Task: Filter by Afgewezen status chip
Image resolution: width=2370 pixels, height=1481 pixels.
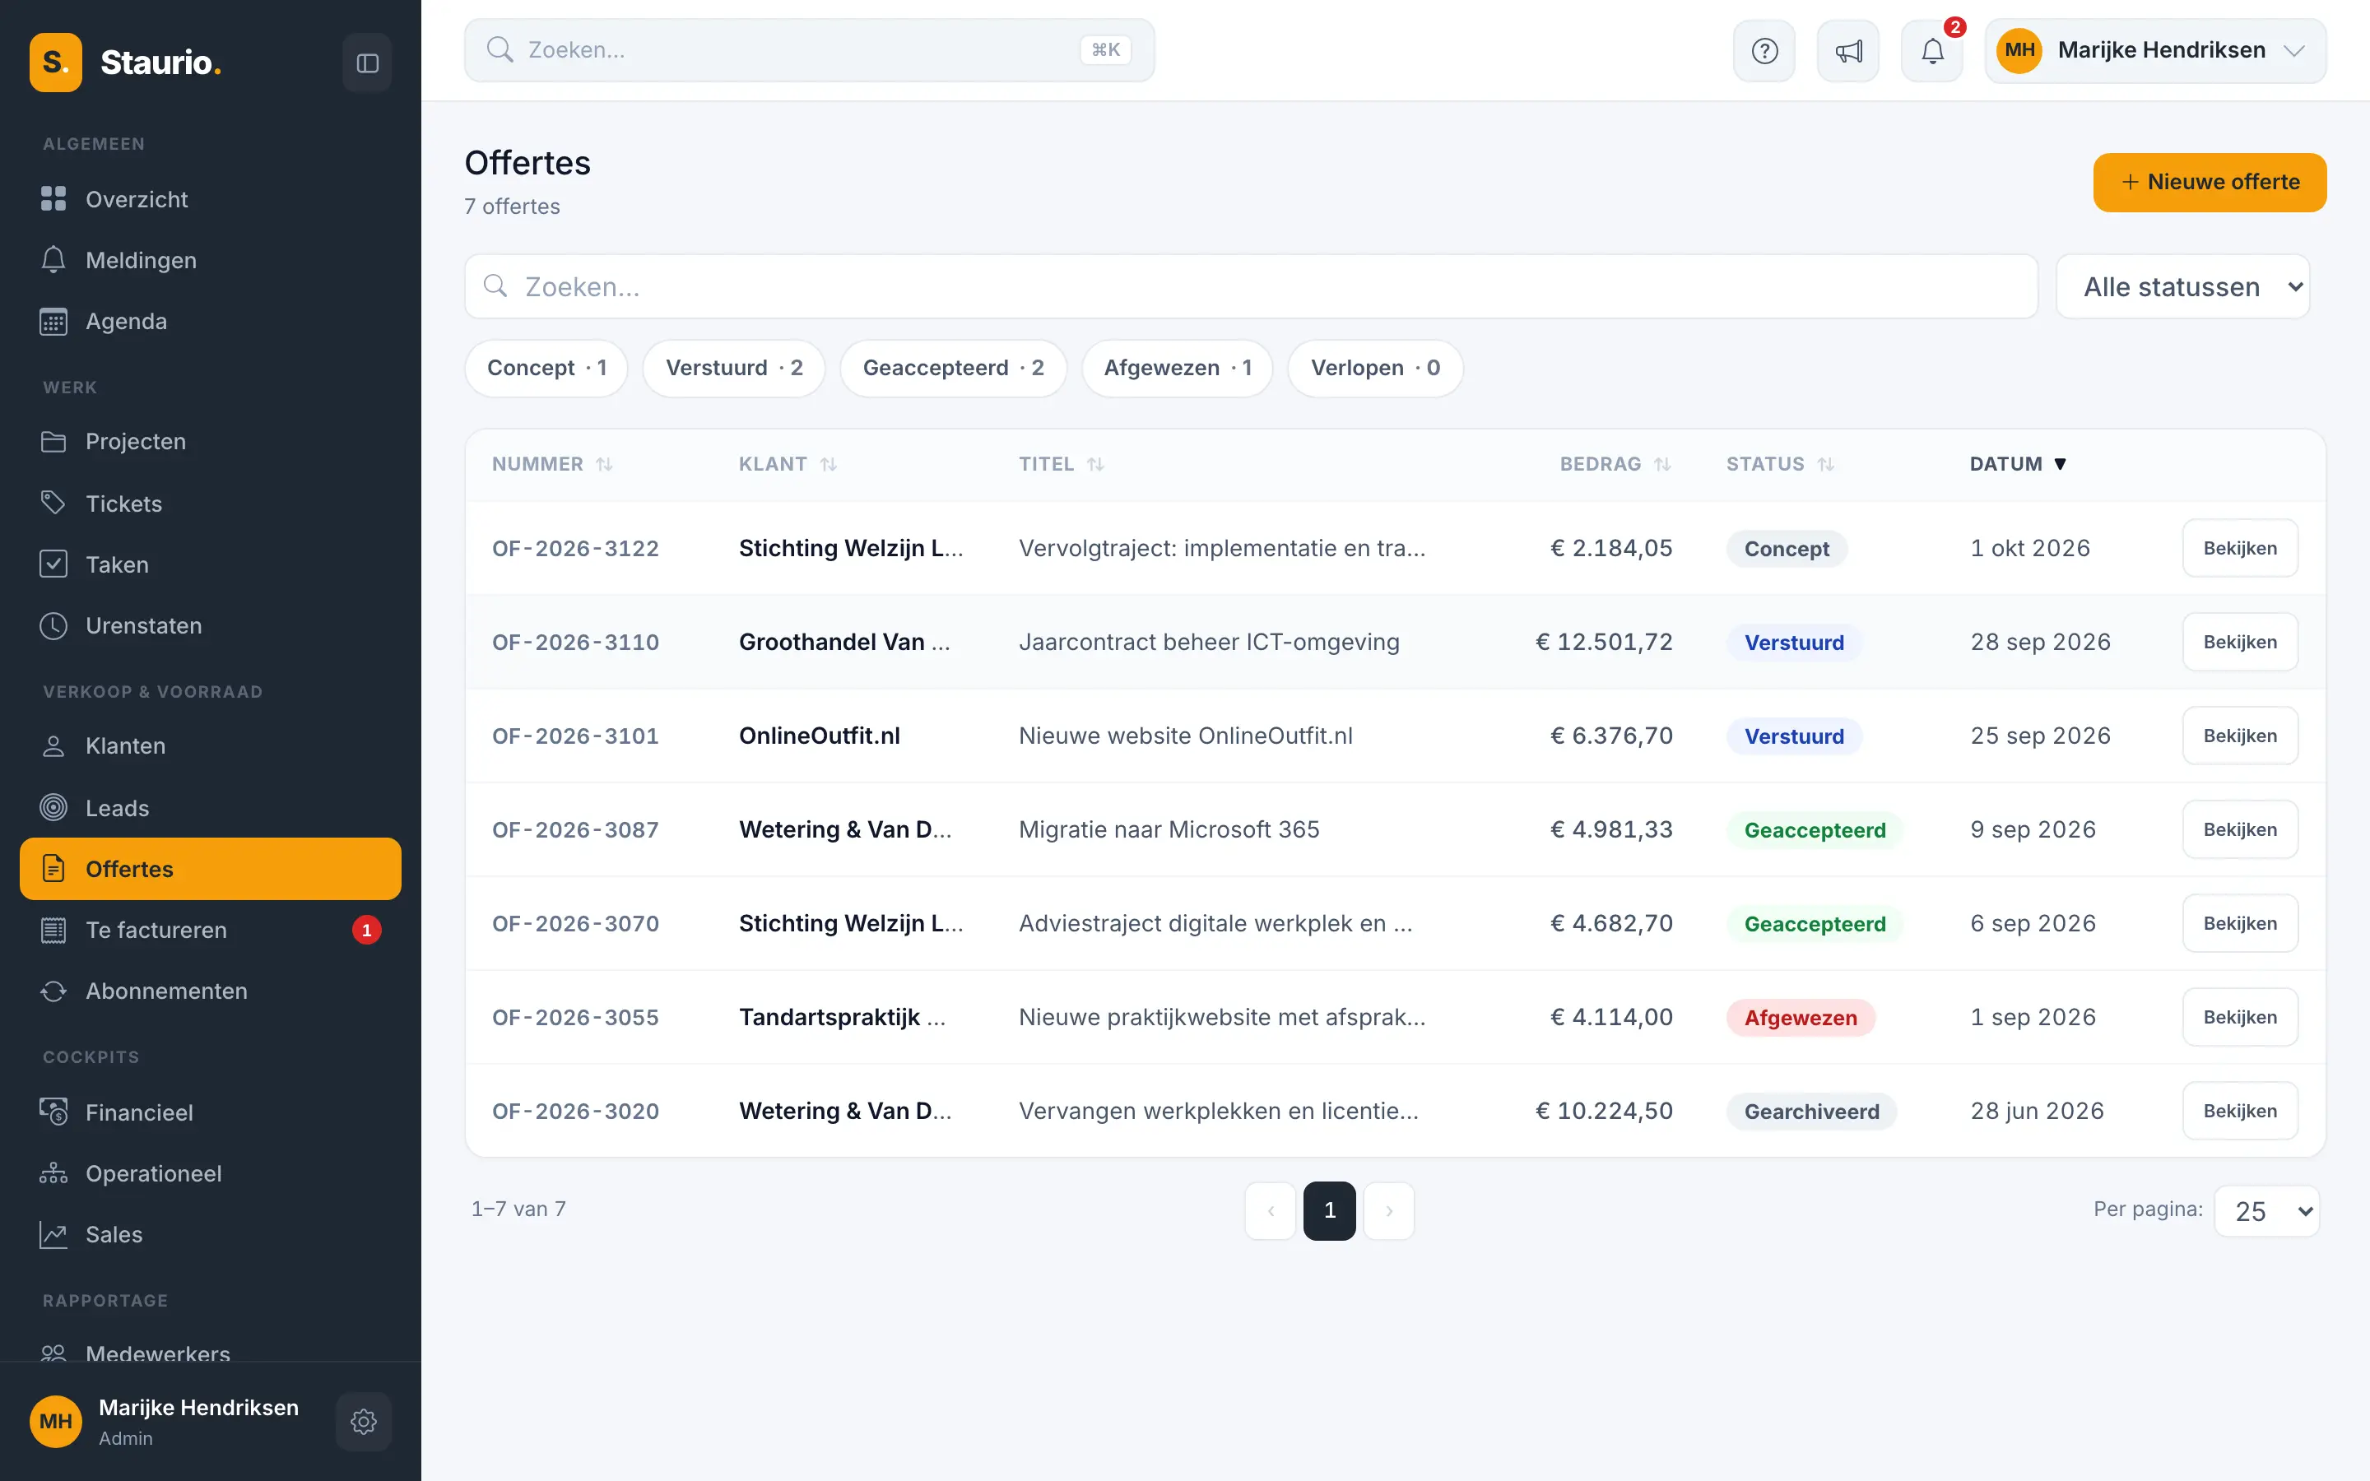Action: click(x=1177, y=369)
